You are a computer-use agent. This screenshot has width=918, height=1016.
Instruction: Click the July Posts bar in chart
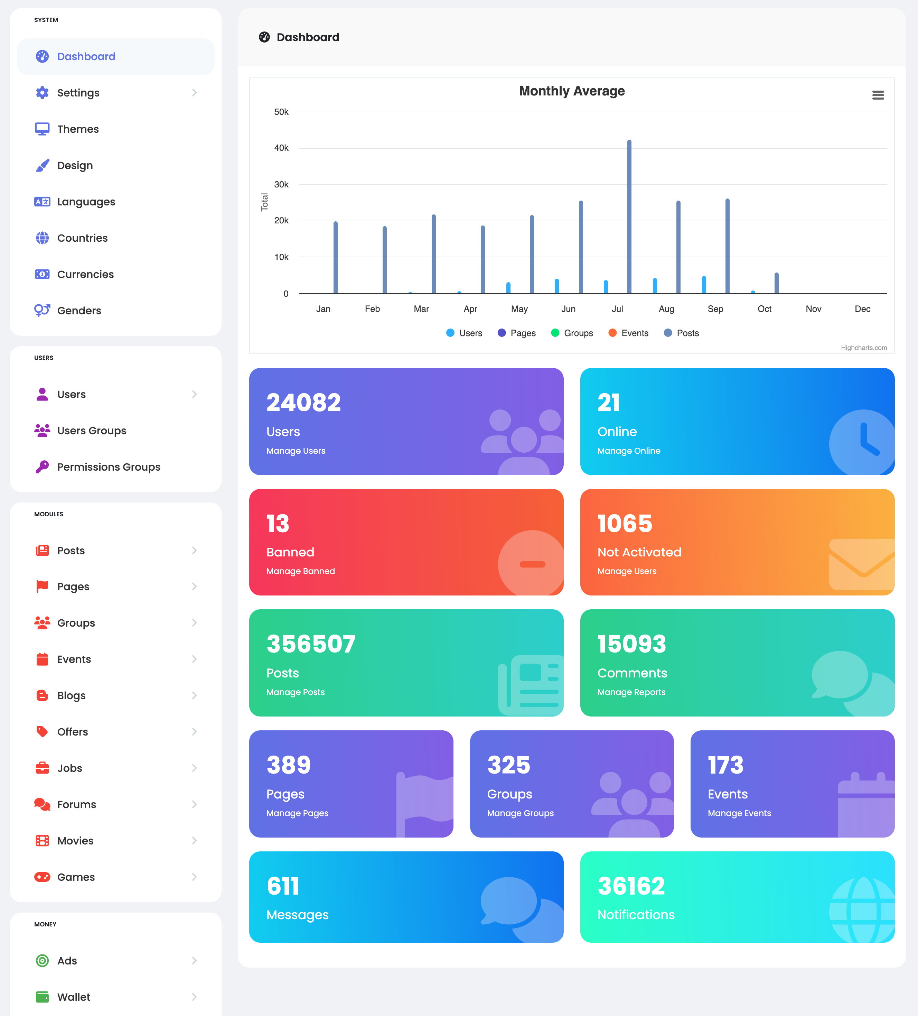(629, 217)
